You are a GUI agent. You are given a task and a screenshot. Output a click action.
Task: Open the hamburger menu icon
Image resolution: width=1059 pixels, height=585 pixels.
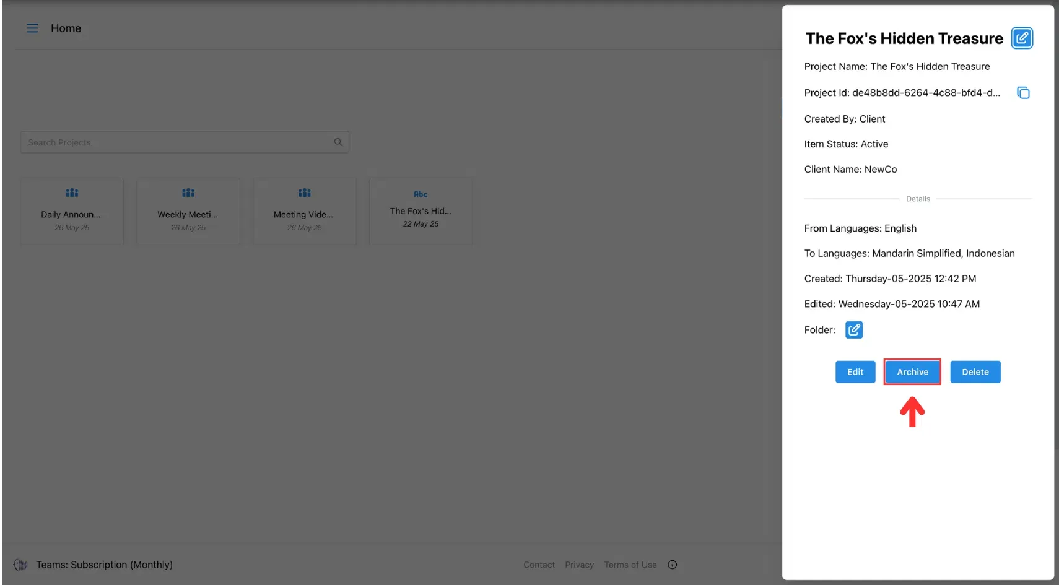32,28
